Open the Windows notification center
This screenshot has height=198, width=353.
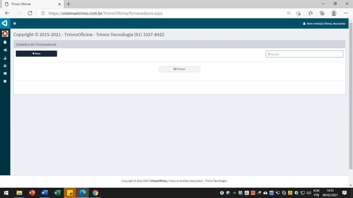tap(344, 193)
